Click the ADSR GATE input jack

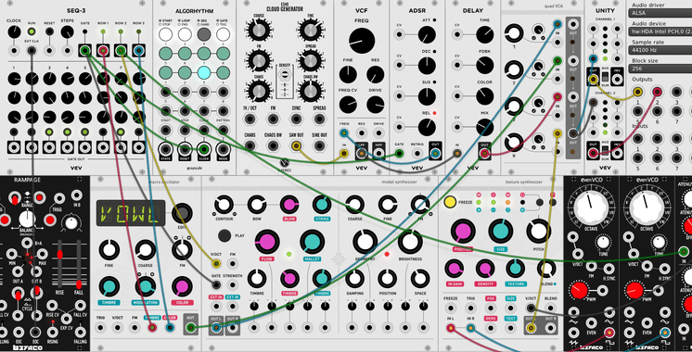tap(399, 154)
